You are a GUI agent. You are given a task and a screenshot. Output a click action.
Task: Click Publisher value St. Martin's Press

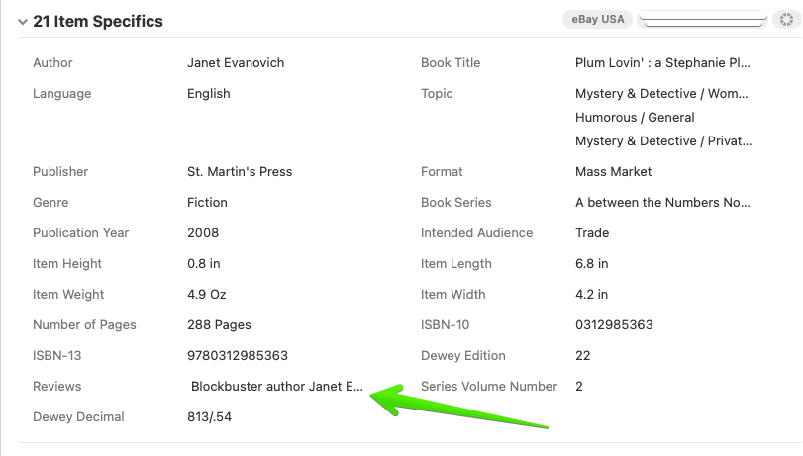240,172
